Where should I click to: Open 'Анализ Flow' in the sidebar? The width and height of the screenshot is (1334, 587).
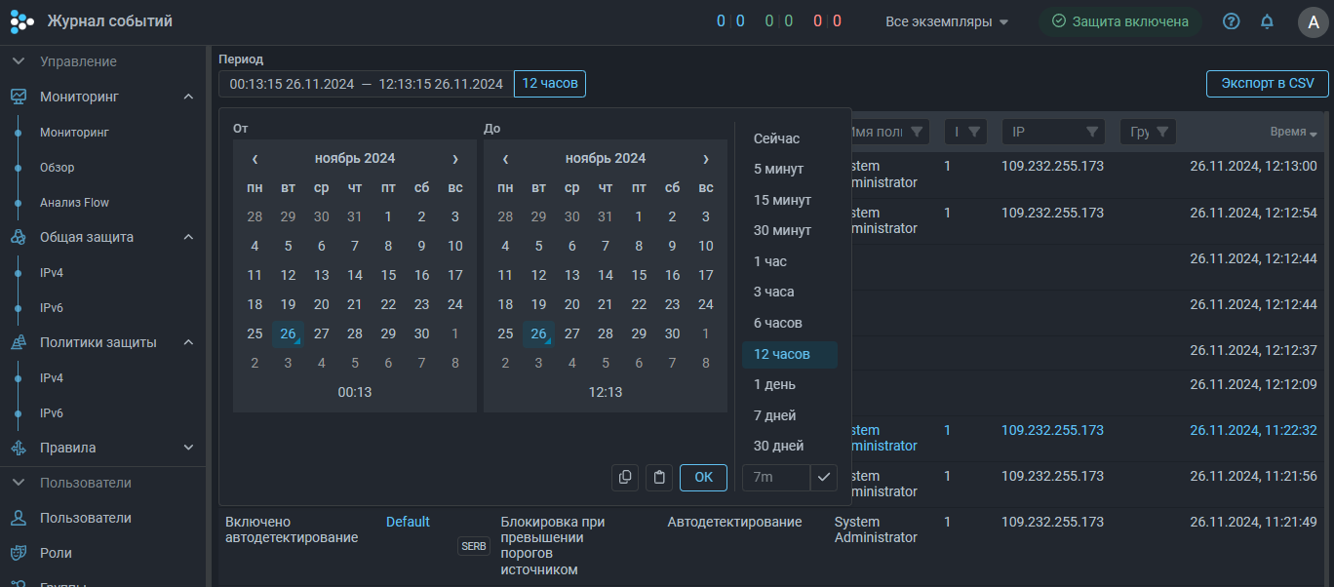tap(74, 203)
